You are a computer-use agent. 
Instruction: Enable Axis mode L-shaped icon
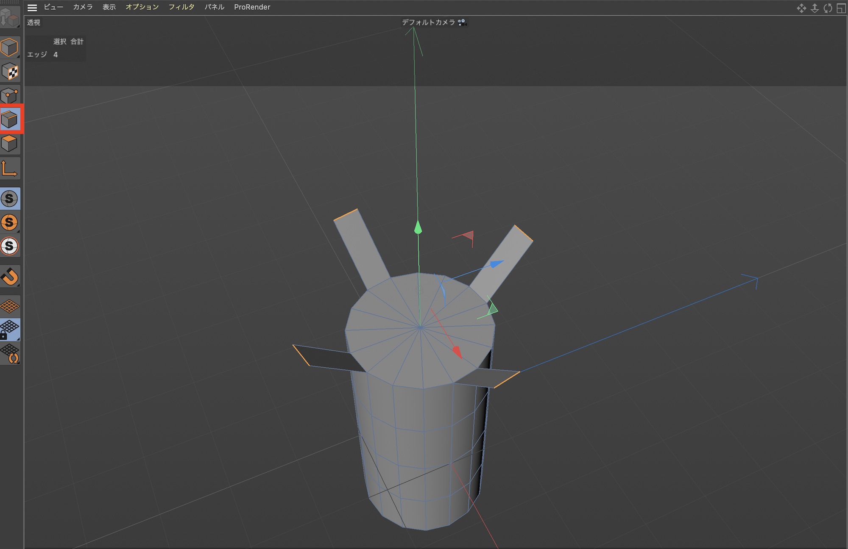pos(9,169)
